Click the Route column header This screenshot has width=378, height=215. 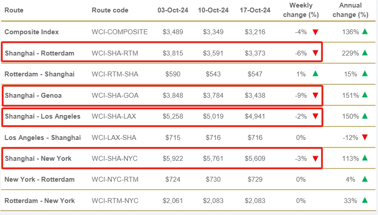[14, 10]
